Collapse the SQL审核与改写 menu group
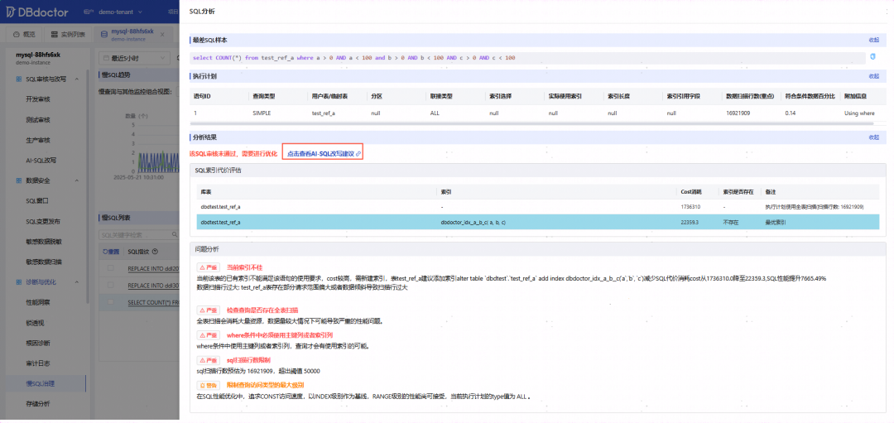The width and height of the screenshot is (894, 423). (x=77, y=79)
